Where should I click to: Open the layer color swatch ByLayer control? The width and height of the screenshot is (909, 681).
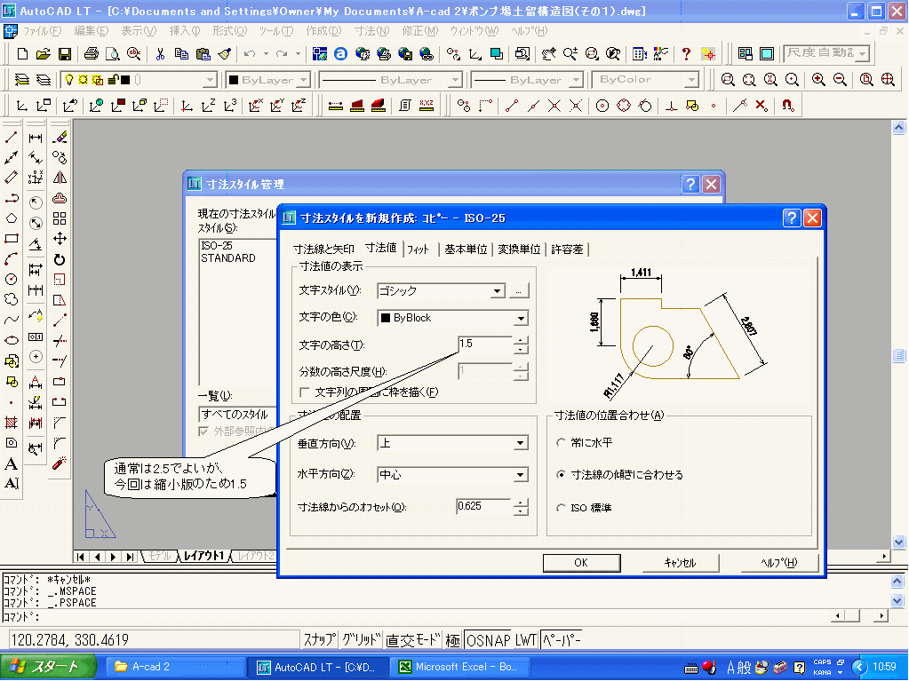point(267,80)
